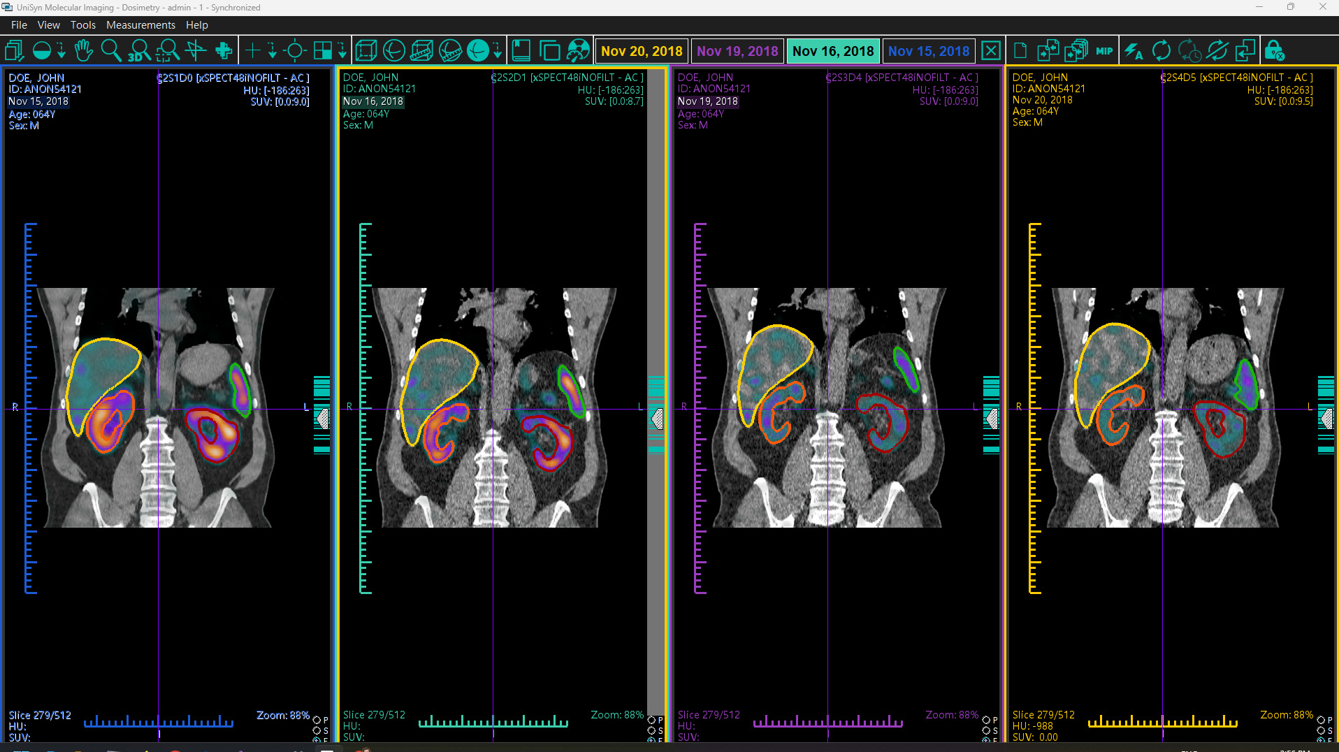Open the radiation dose tool
This screenshot has height=752, width=1339.
pos(577,50)
